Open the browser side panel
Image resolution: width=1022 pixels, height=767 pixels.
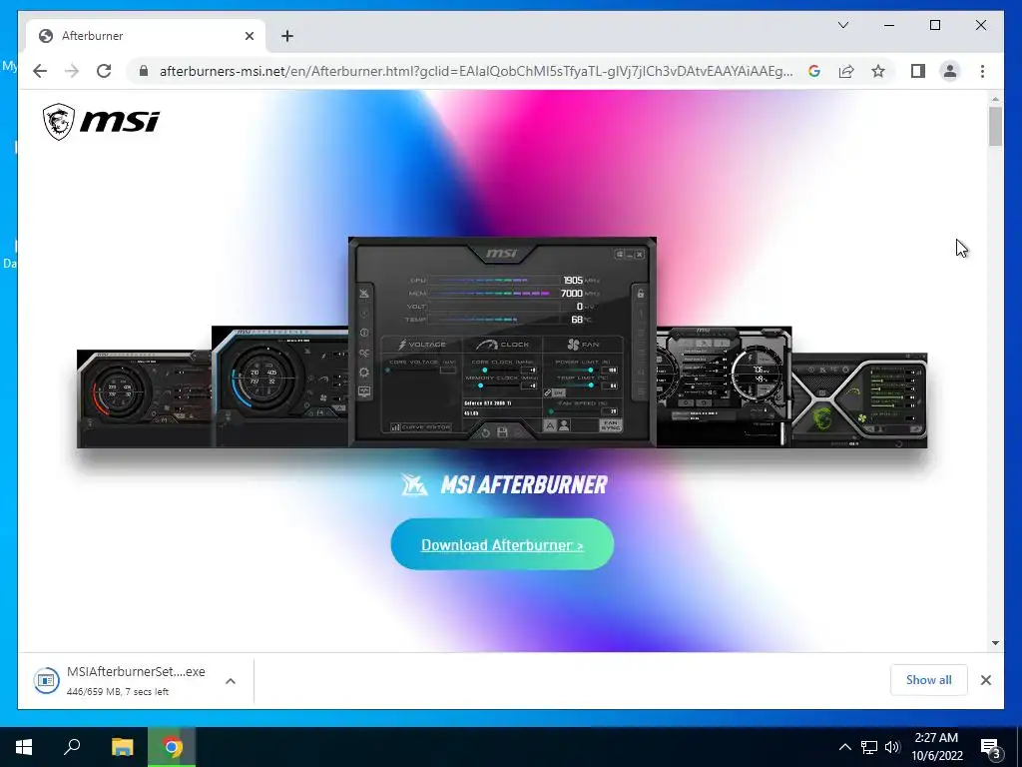tap(918, 71)
